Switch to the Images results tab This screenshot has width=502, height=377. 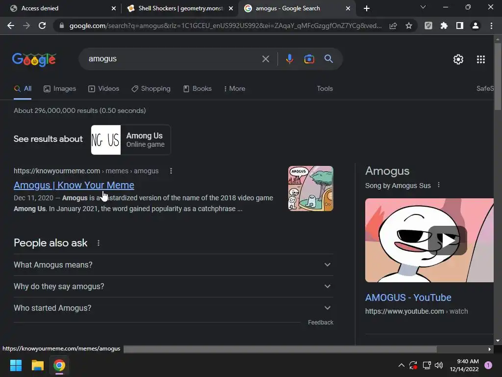coord(60,88)
